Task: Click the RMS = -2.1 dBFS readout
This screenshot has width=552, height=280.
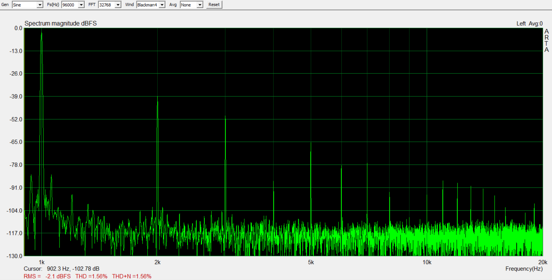Action: tap(47, 276)
